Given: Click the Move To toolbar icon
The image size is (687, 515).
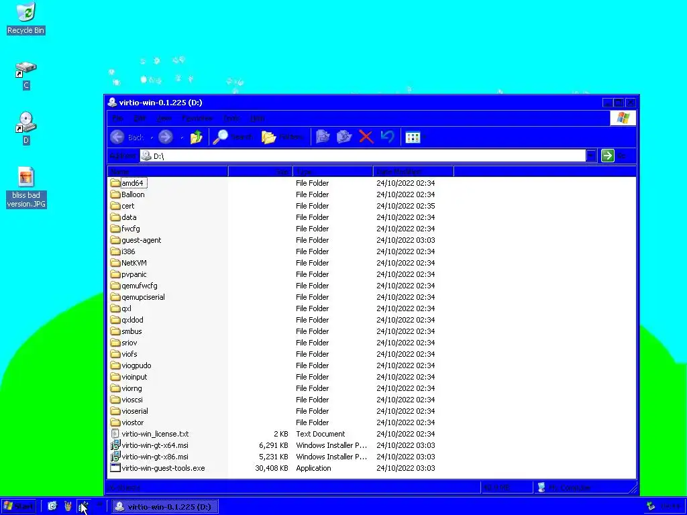Looking at the screenshot, I should [323, 137].
